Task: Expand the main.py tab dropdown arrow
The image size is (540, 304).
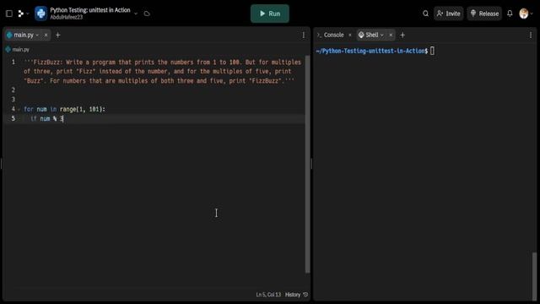Action: pyautogui.click(x=37, y=35)
